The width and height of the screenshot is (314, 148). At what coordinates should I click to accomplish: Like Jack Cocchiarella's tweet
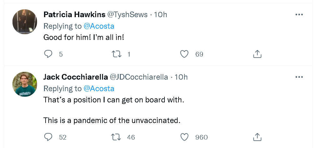click(185, 137)
